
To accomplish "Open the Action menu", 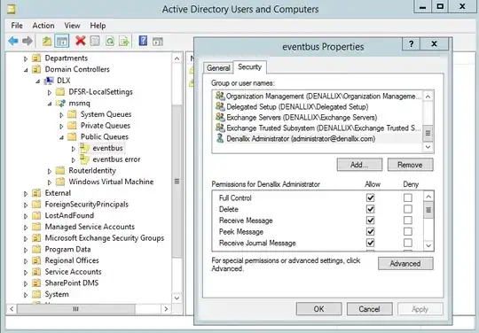I will coord(43,26).
